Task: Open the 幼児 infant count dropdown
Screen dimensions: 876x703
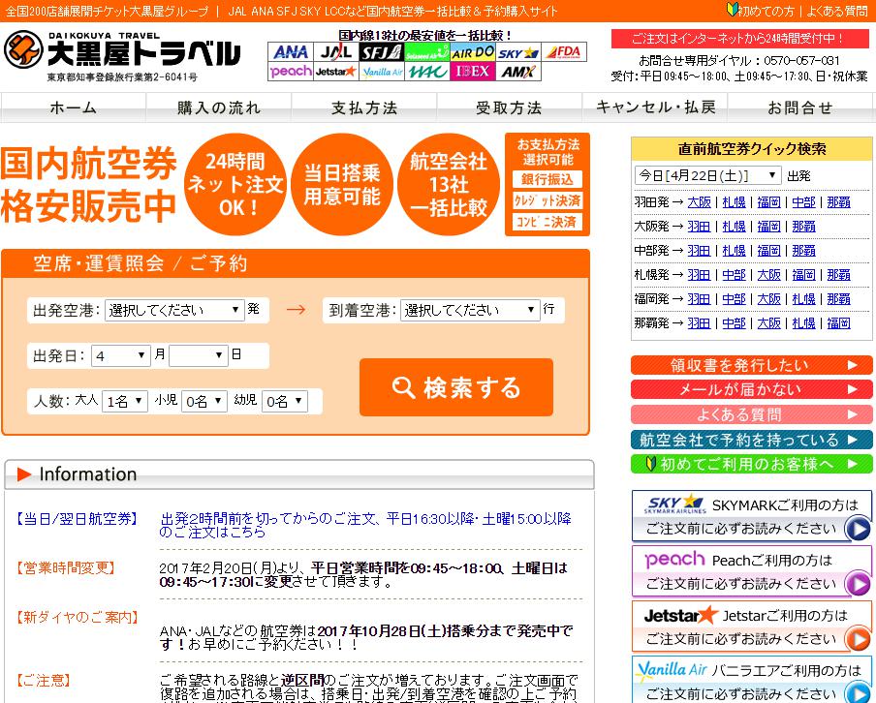Action: click(284, 402)
